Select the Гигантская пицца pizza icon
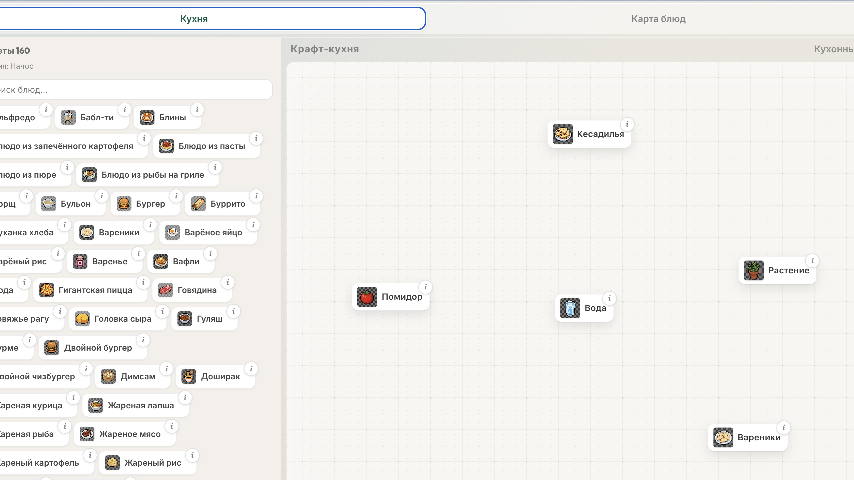The height and width of the screenshot is (480, 854). click(x=47, y=290)
